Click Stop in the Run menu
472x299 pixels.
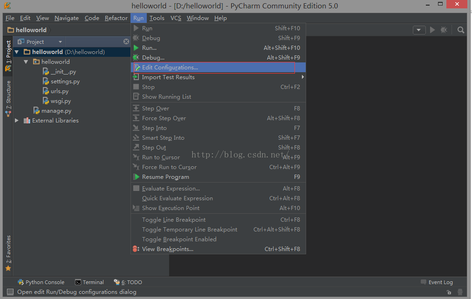218,87
